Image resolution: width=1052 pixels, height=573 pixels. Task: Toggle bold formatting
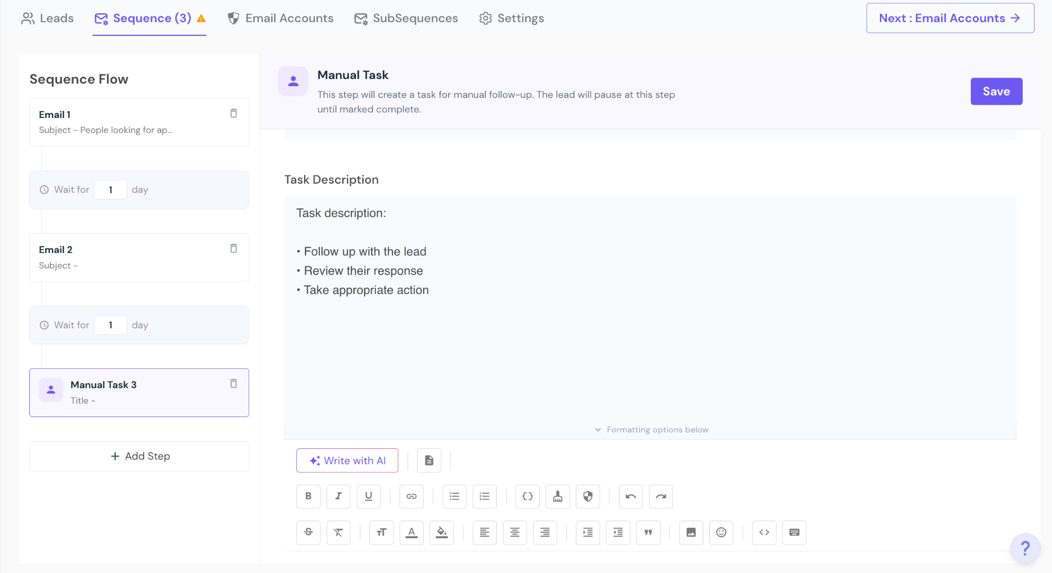pyautogui.click(x=308, y=496)
